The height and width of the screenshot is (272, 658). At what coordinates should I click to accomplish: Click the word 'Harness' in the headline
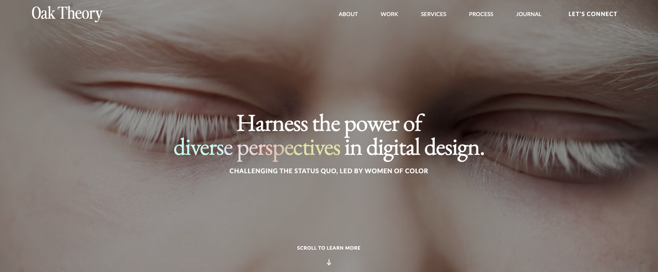272,123
